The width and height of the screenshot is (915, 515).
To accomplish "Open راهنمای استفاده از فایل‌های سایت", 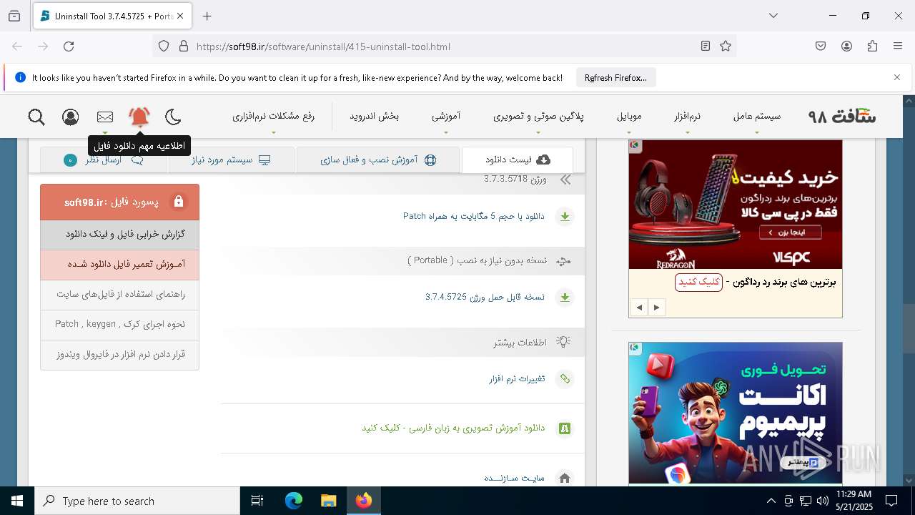I will tap(119, 295).
